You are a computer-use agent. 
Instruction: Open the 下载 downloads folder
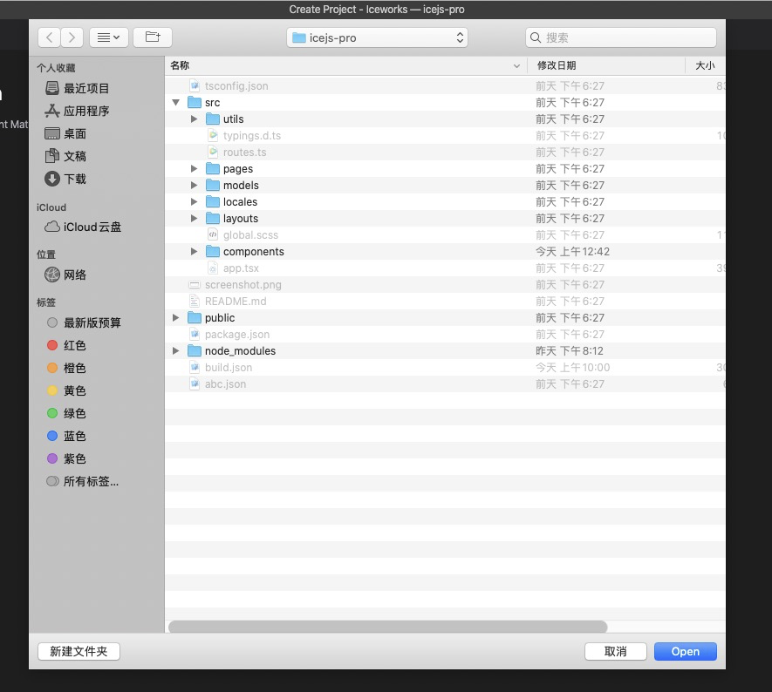click(75, 179)
